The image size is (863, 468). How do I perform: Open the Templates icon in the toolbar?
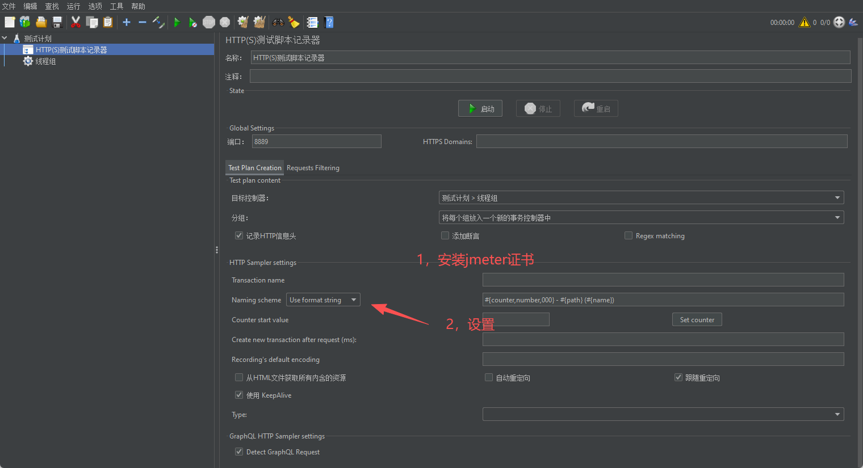[x=25, y=22]
